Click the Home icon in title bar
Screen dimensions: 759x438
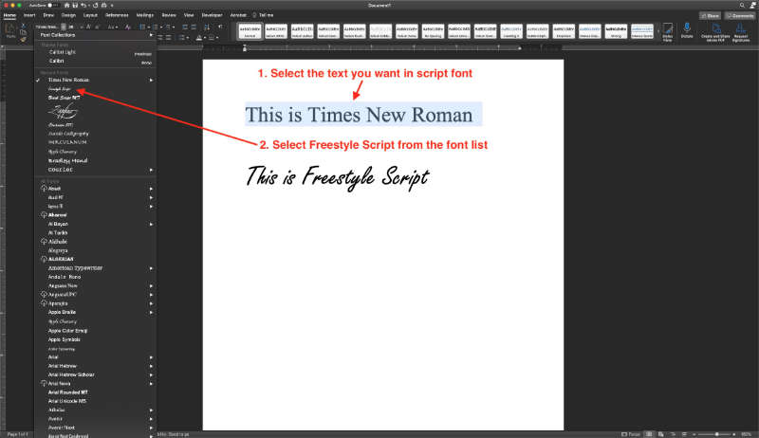point(66,6)
